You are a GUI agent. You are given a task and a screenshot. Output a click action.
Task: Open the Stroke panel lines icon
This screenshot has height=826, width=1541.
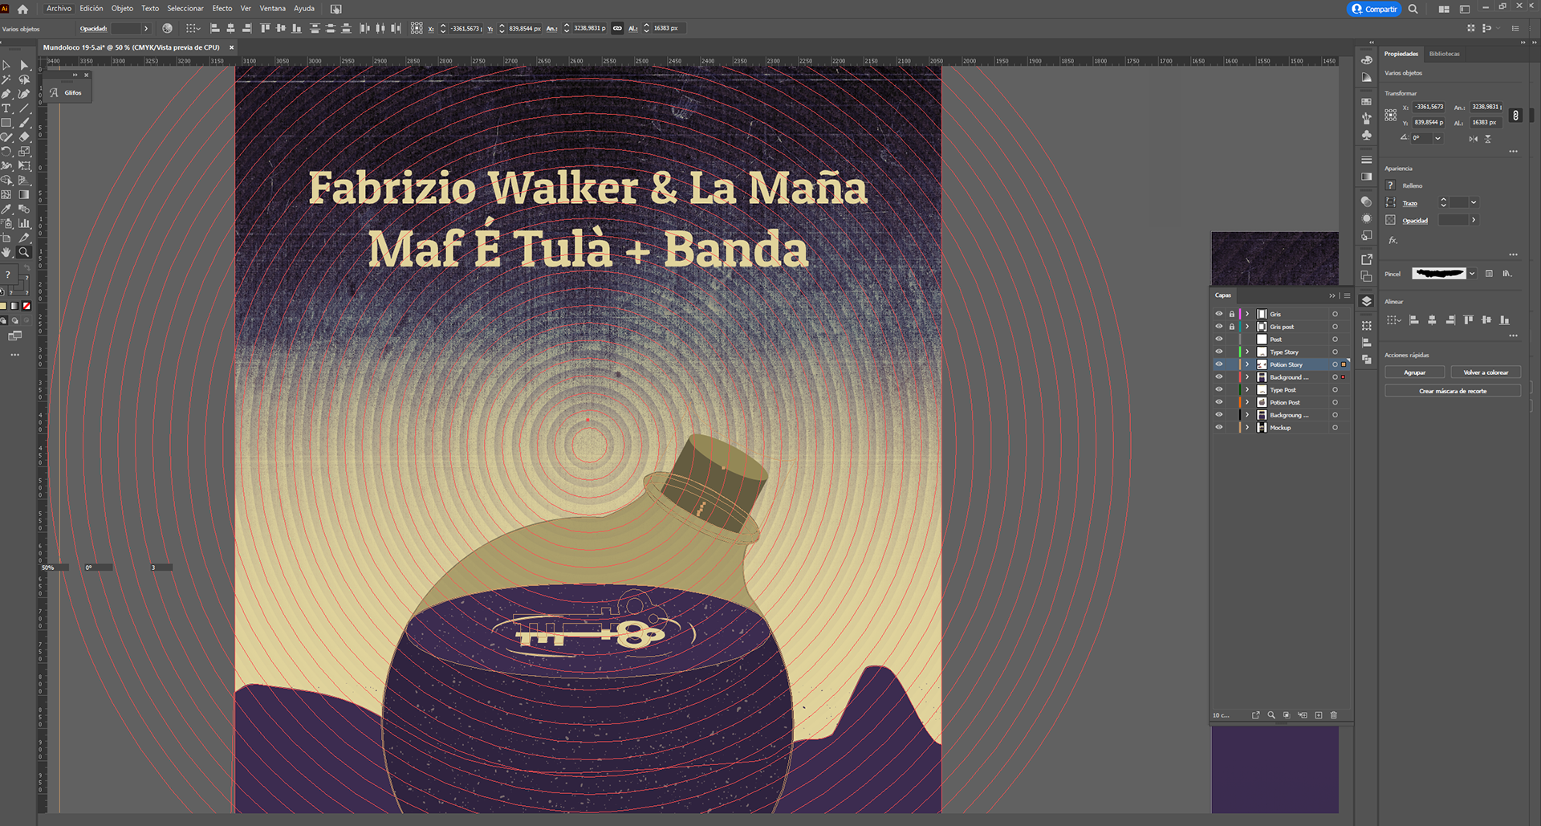(x=1367, y=160)
